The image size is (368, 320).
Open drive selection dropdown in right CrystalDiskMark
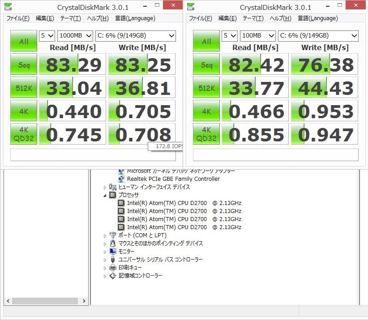pyautogui.click(x=318, y=36)
